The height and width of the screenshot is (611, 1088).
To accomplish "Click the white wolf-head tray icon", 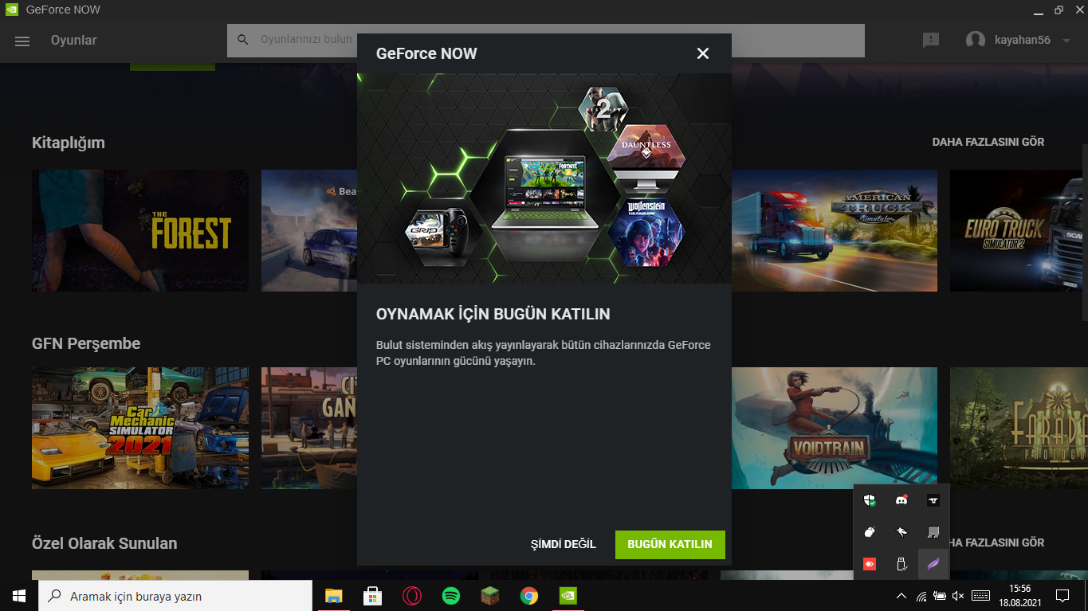I will pos(901,532).
